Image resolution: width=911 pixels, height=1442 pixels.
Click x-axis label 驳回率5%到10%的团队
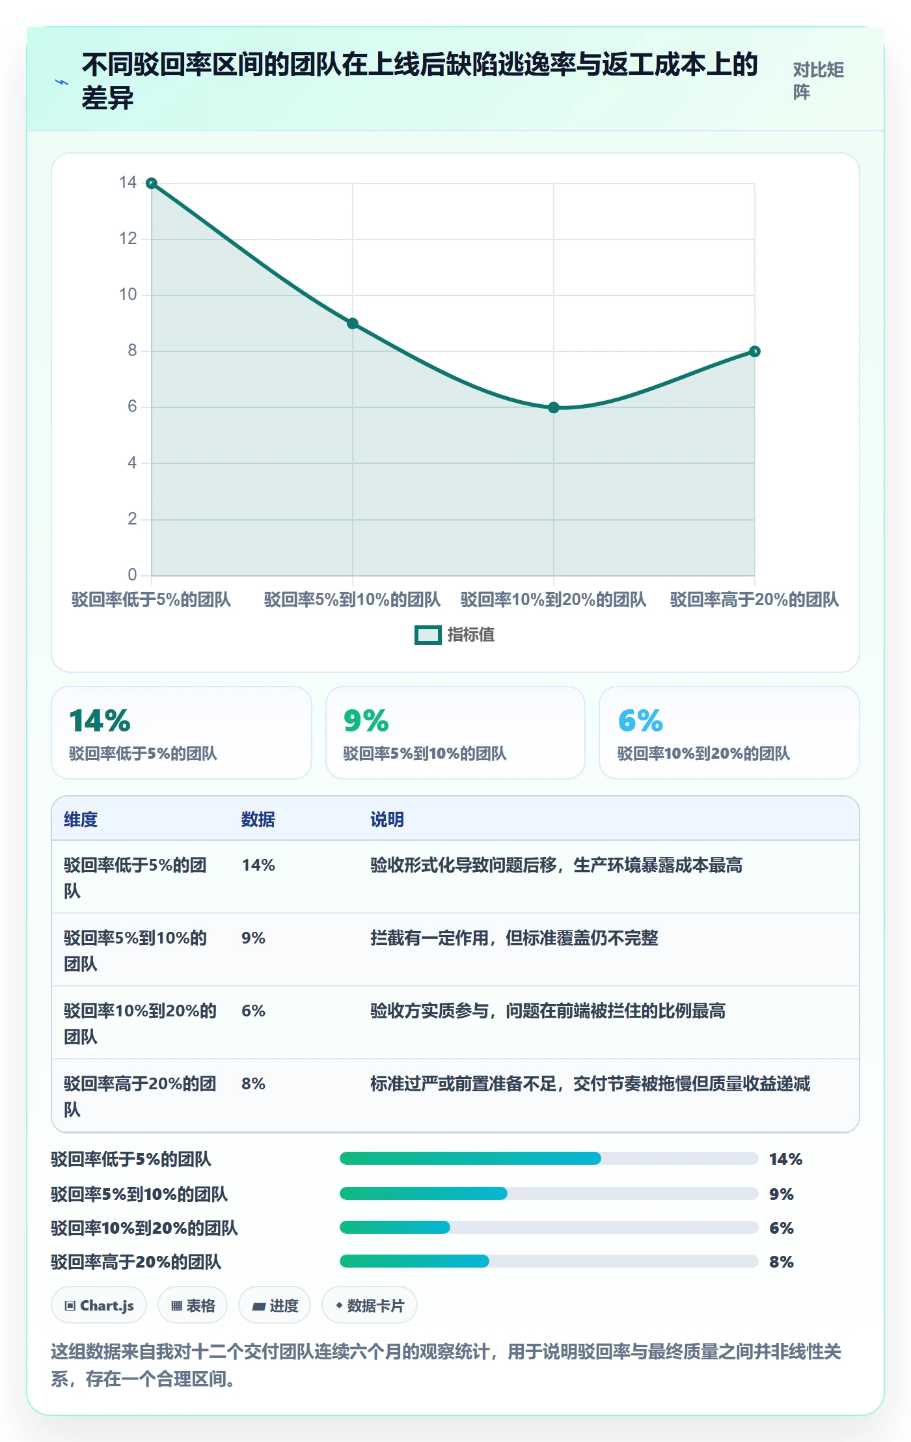[352, 599]
